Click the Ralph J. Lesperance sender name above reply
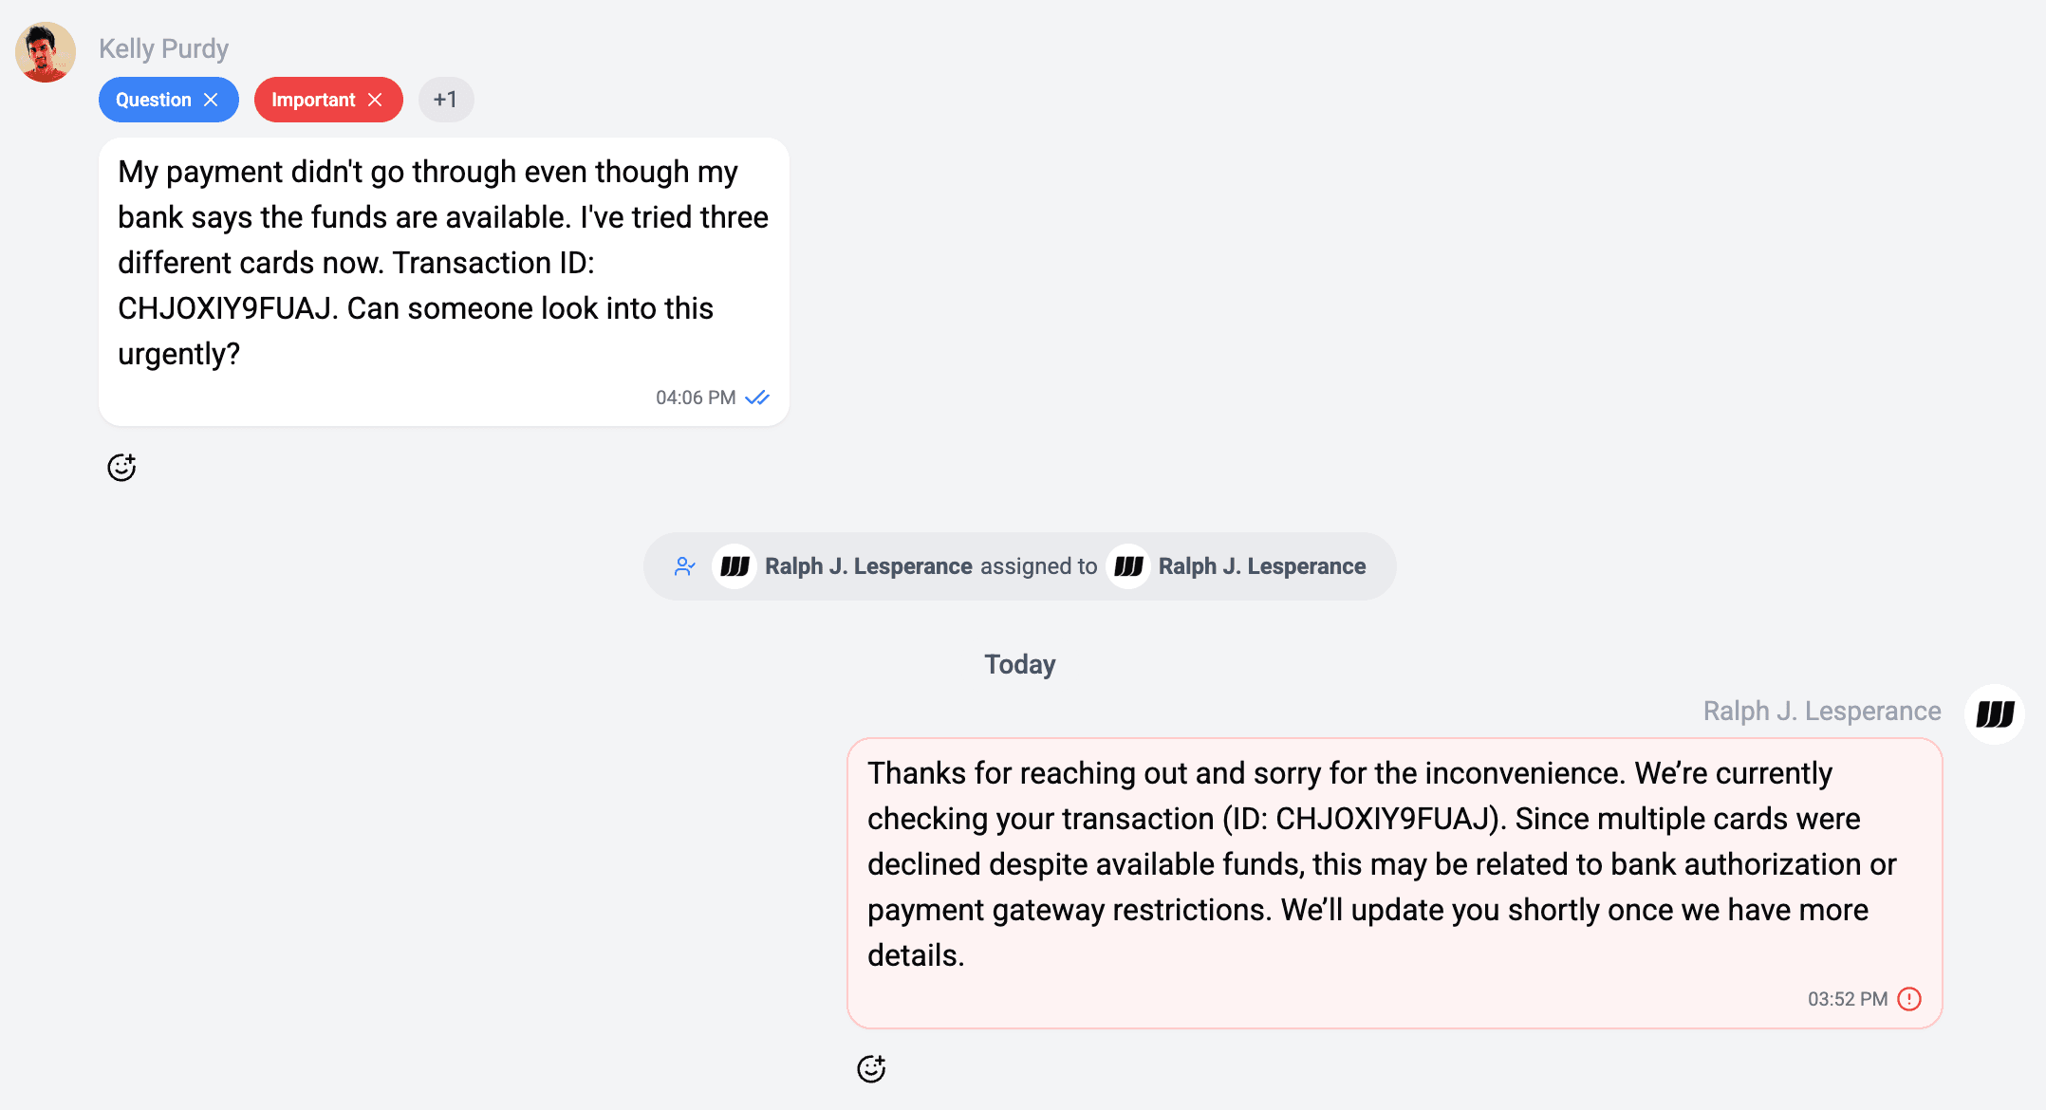The width and height of the screenshot is (2046, 1110). pos(1821,711)
